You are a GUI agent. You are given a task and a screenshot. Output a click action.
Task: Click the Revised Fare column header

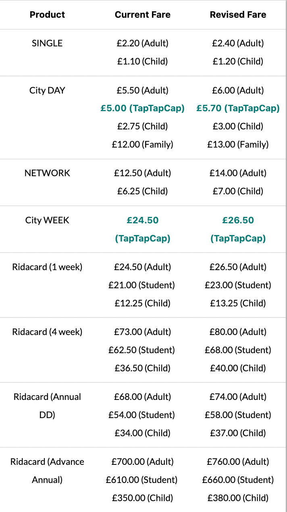pyautogui.click(x=238, y=15)
